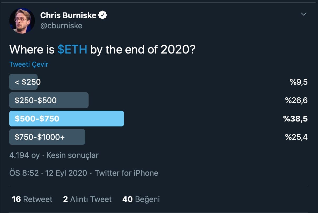Click the 4.194 oy vote count
Image resolution: width=318 pixels, height=213 pixels.
pyautogui.click(x=24, y=155)
